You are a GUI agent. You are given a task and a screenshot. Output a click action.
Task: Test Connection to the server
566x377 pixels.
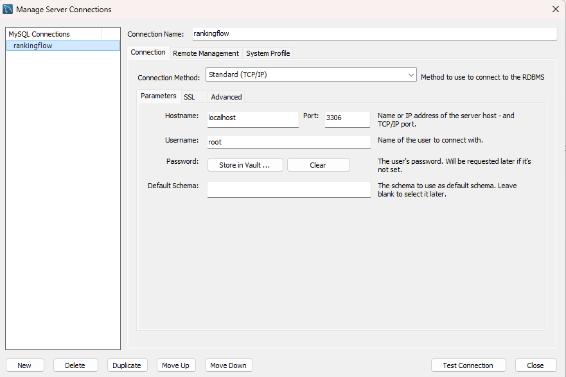468,365
